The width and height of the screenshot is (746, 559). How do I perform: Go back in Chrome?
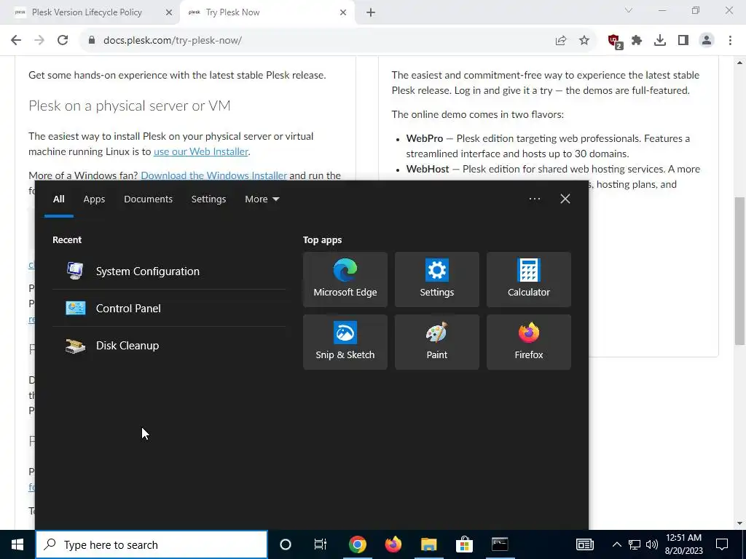point(16,40)
